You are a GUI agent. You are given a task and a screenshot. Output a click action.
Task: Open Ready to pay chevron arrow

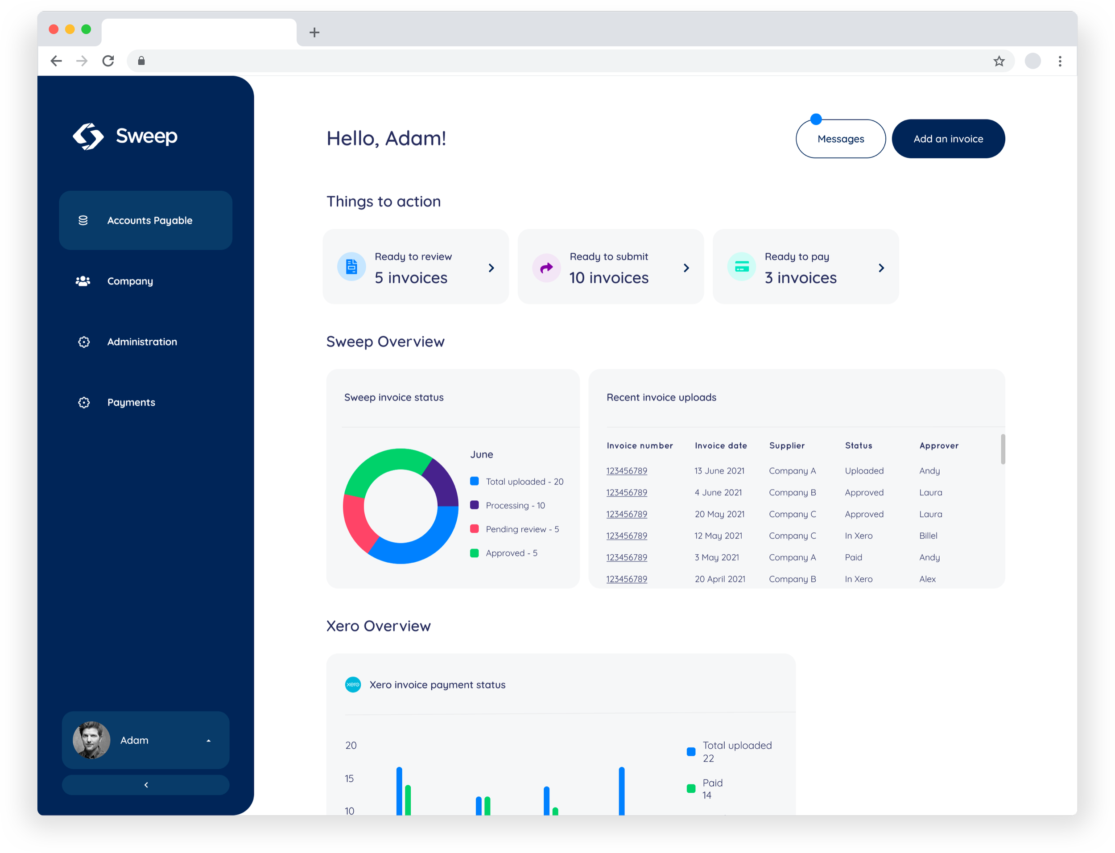click(881, 268)
